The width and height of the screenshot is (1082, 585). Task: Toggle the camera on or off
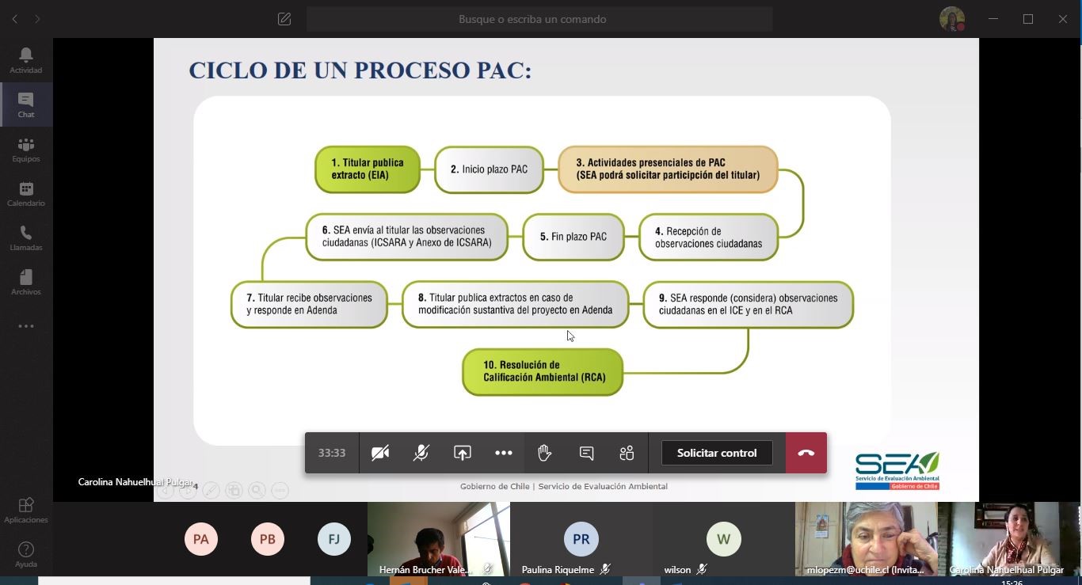(380, 453)
